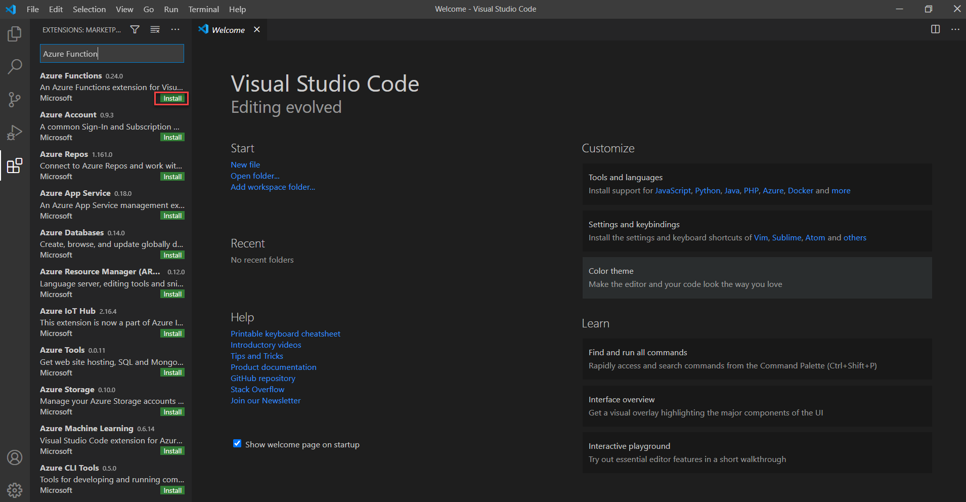Install the Azure Storage extension

tap(172, 412)
